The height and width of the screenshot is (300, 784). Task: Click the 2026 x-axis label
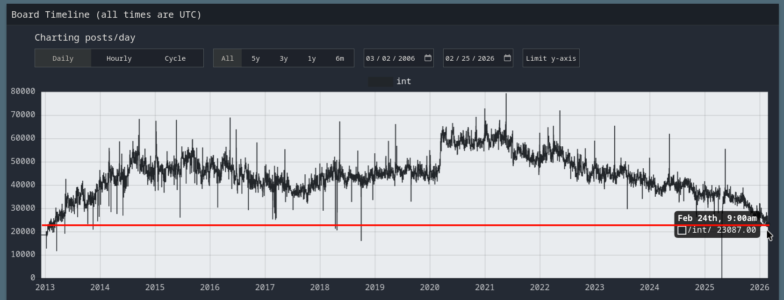(759, 287)
